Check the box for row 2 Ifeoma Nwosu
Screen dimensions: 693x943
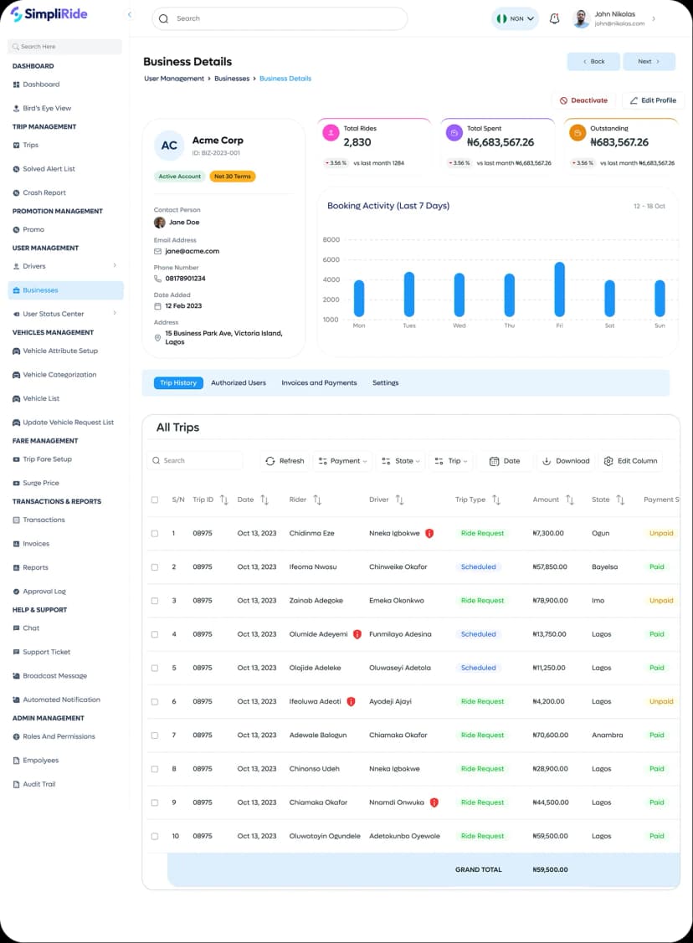click(x=155, y=567)
